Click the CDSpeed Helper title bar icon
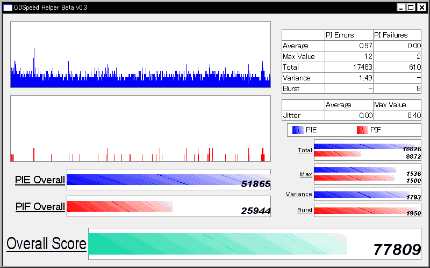430x268 pixels. click(8, 8)
